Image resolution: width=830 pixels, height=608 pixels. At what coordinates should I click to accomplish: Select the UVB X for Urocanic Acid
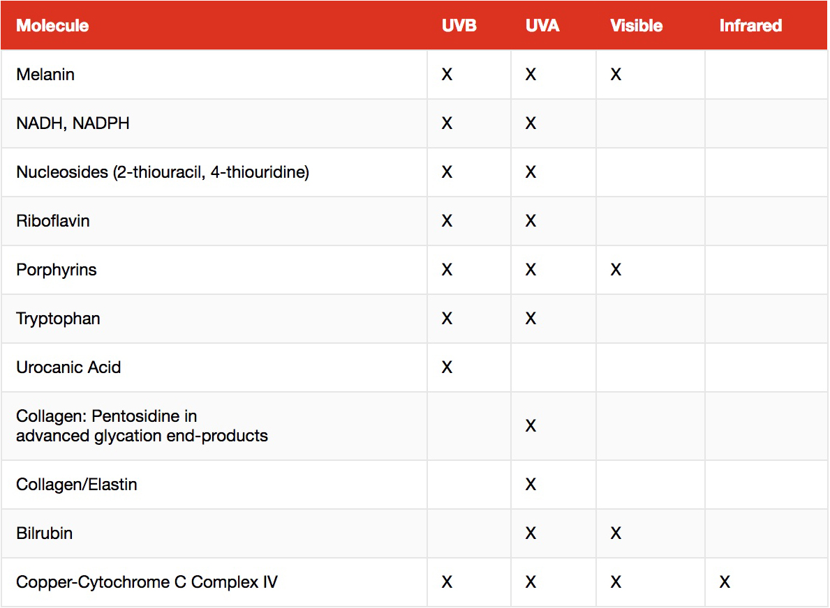point(447,367)
